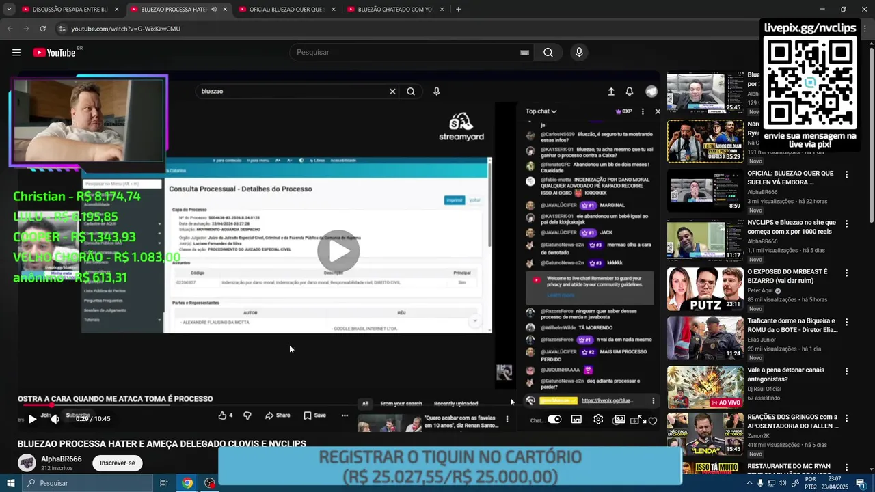Switch to 'OFICIAL: BLUEZAO QUER QUE' browser tab
Viewport: 875px width, 492px height.
[x=286, y=10]
